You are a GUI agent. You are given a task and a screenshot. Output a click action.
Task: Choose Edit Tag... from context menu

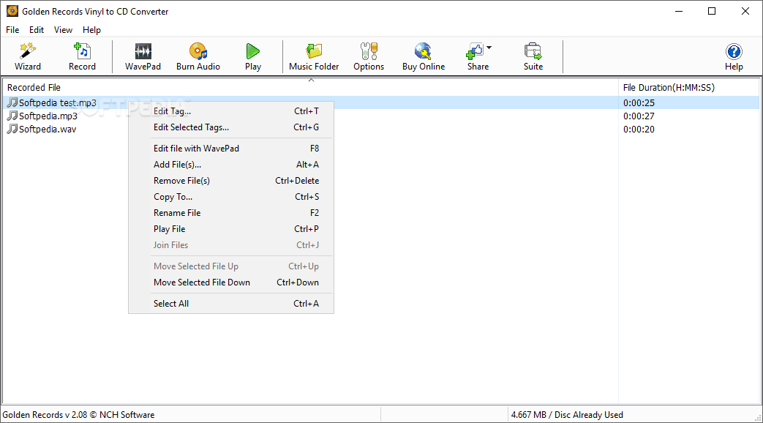click(231, 111)
